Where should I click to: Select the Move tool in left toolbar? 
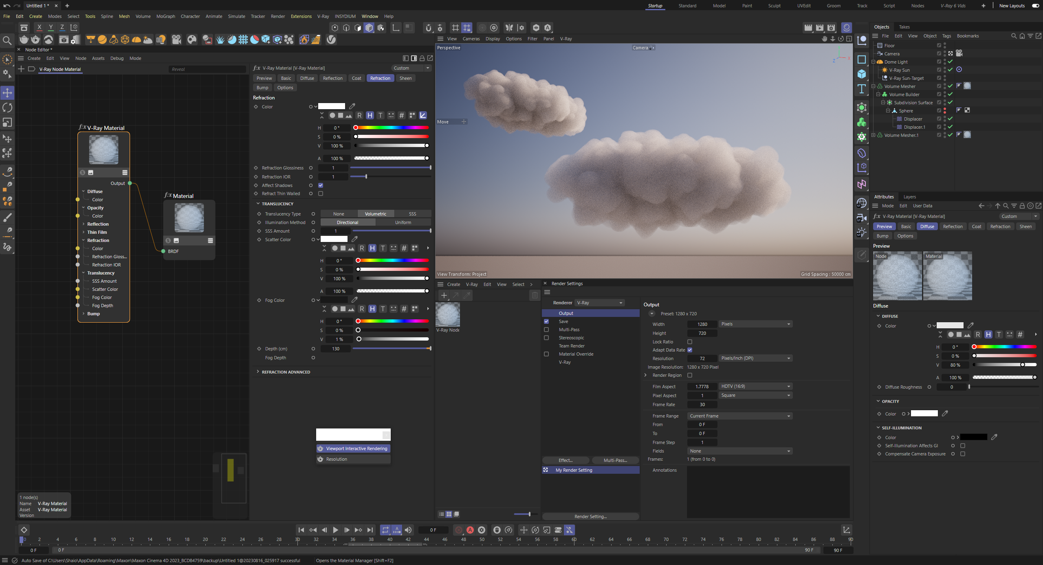pyautogui.click(x=7, y=93)
